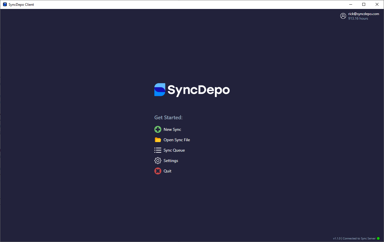View the Sync Queue

tap(174, 150)
